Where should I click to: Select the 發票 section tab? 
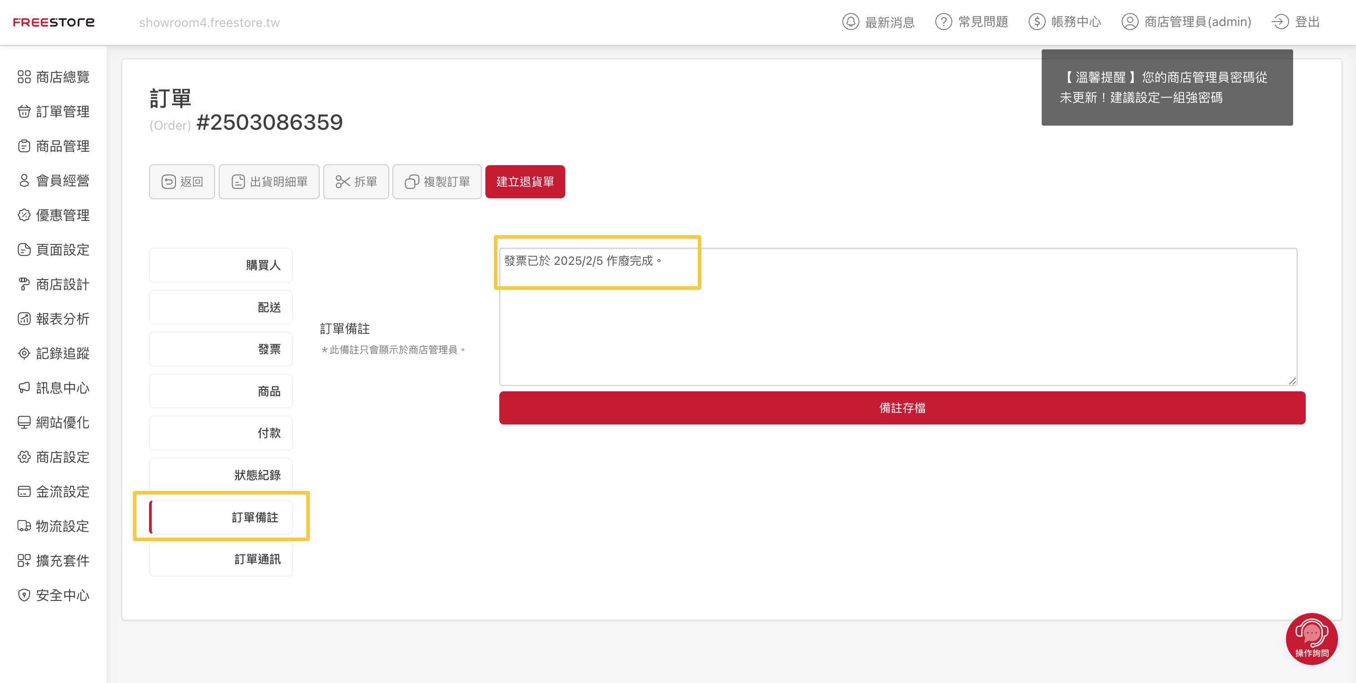pyautogui.click(x=220, y=349)
